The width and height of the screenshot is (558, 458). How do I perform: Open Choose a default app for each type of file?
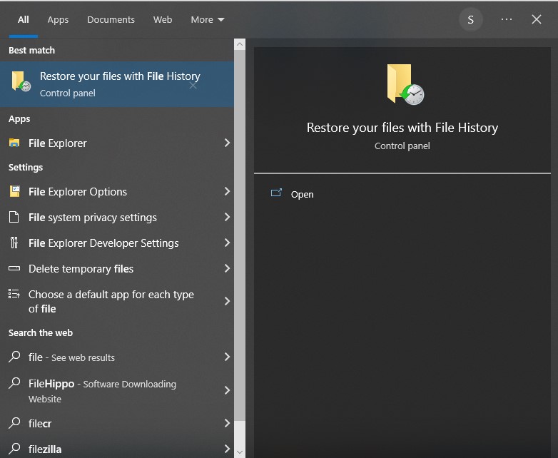[117, 302]
